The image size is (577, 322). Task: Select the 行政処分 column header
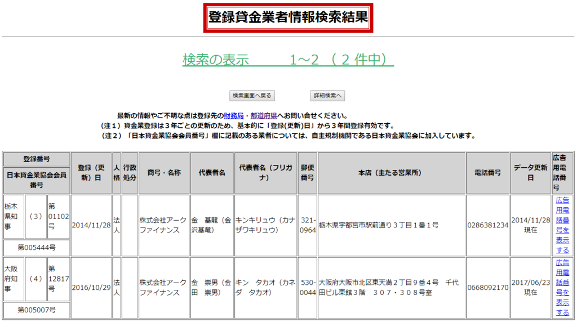coord(130,173)
